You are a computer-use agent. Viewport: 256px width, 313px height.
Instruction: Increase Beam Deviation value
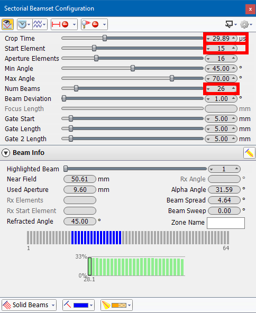click(x=233, y=98)
